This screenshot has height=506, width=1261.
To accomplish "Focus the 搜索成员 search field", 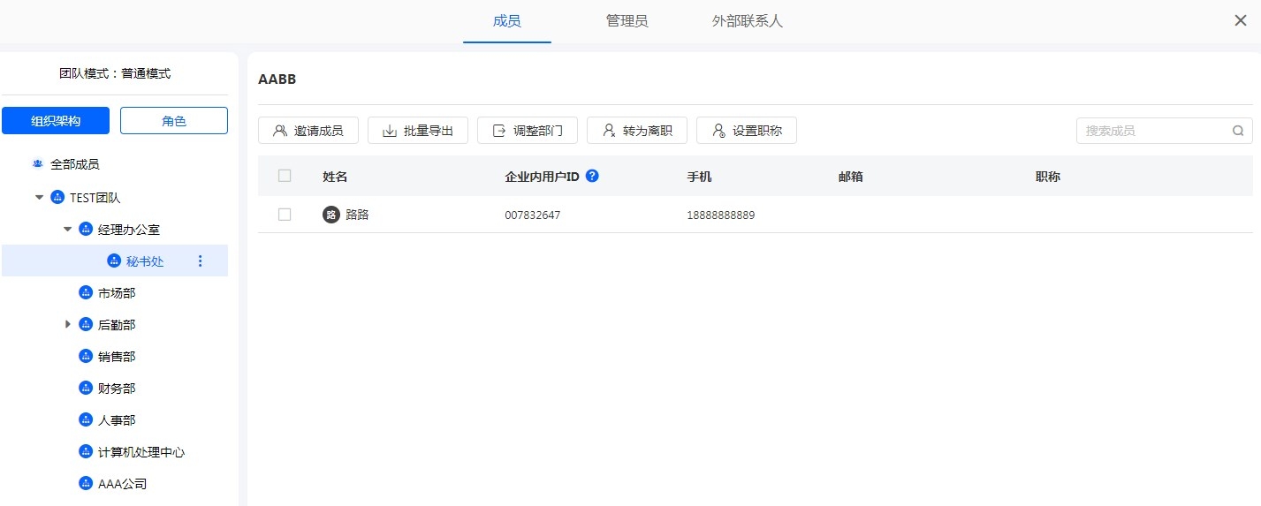I will tap(1153, 131).
